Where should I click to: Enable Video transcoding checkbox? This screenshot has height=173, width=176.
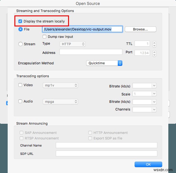coord(20,85)
